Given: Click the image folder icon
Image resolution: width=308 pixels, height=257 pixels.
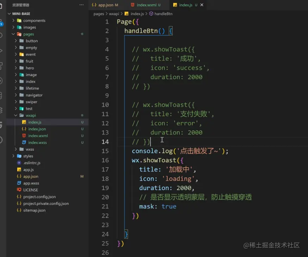Looking at the screenshot, I should point(21,75).
